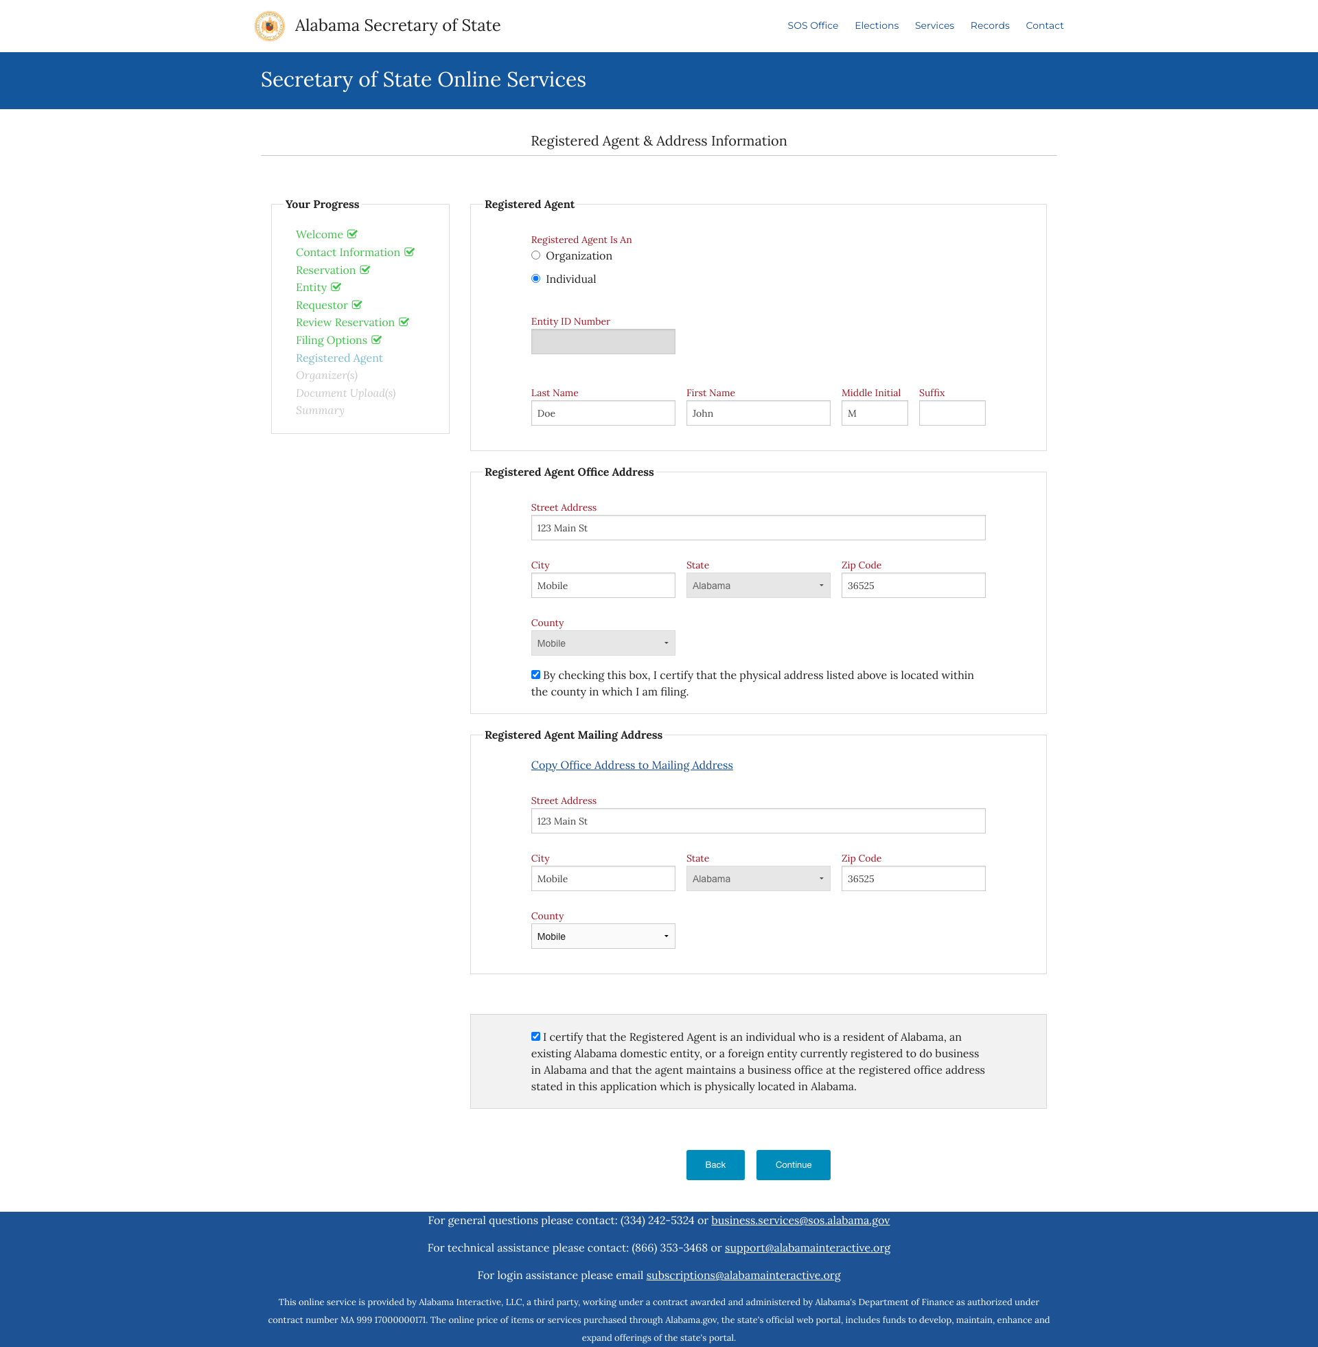Go to Entity progress step
This screenshot has width=1318, height=1347.
coord(311,288)
